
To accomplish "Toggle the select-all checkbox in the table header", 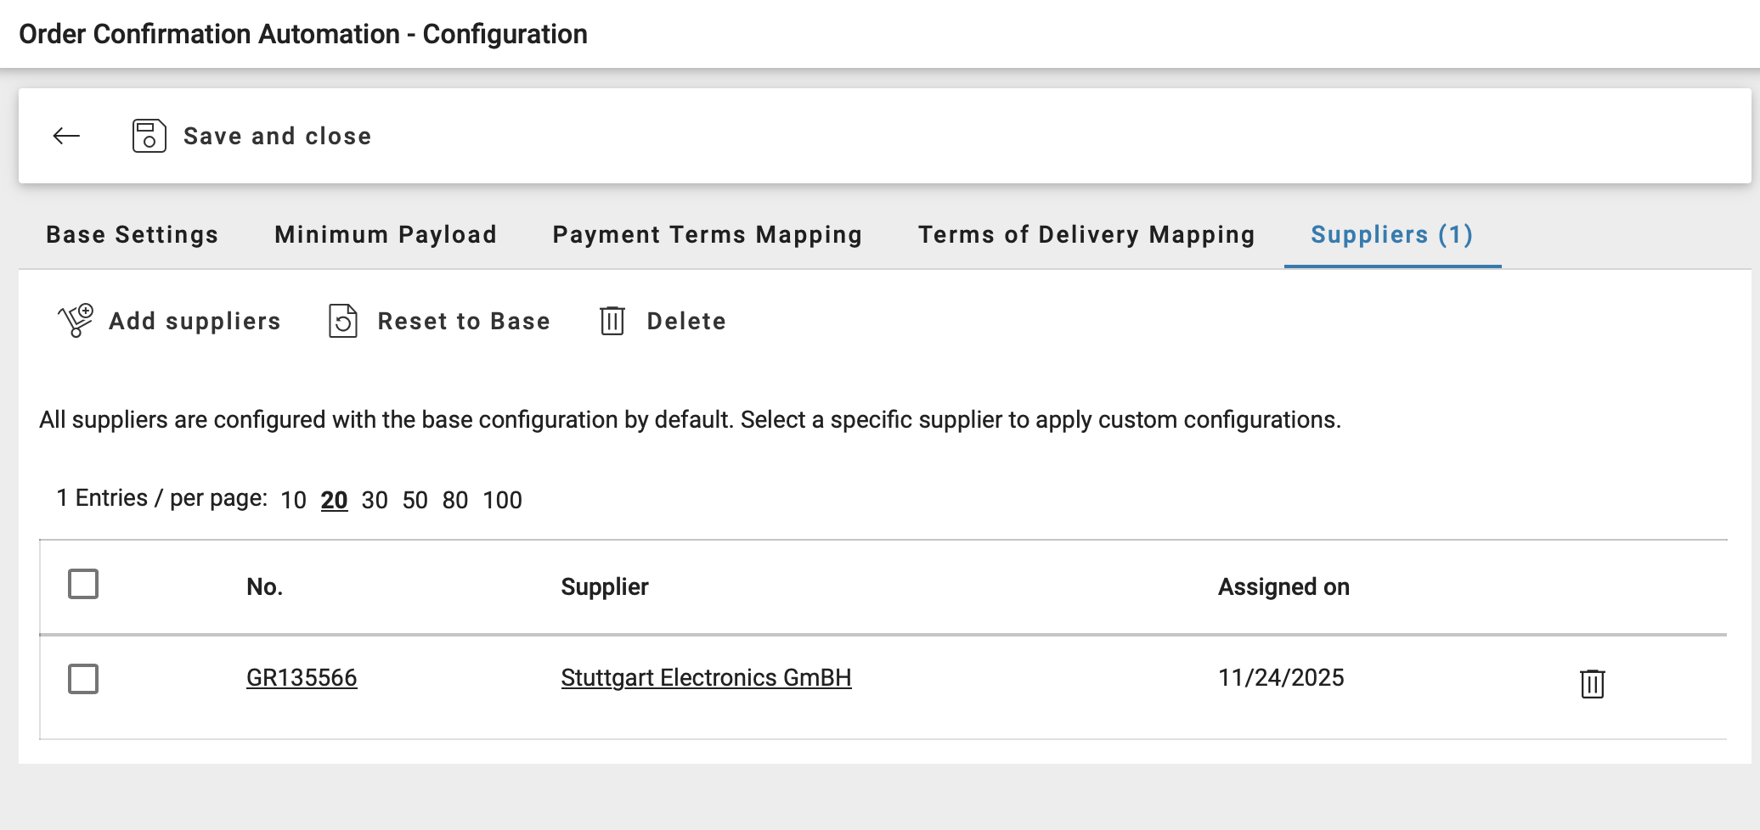I will click(83, 585).
